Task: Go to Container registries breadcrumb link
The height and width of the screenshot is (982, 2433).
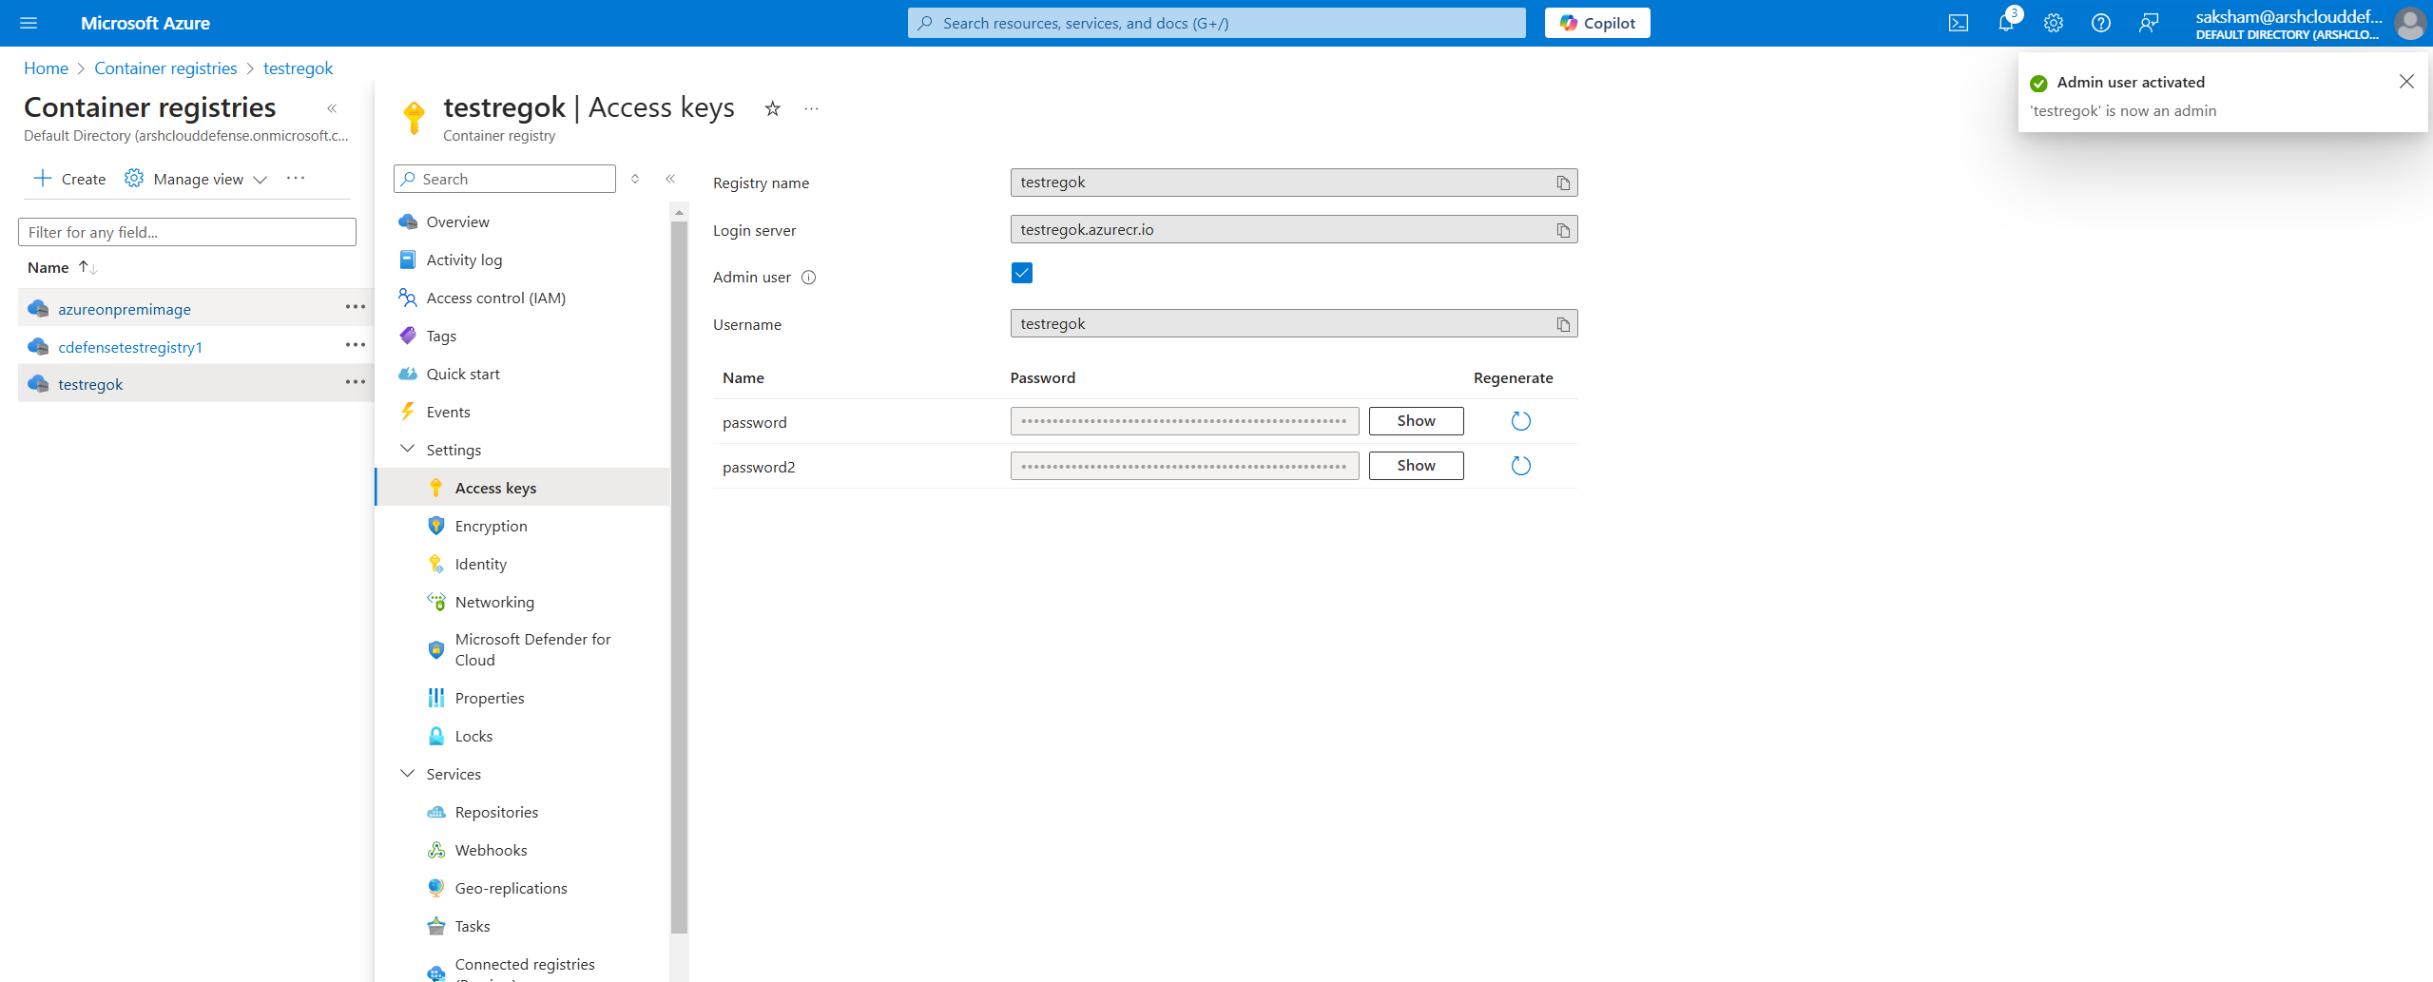Action: pos(165,68)
